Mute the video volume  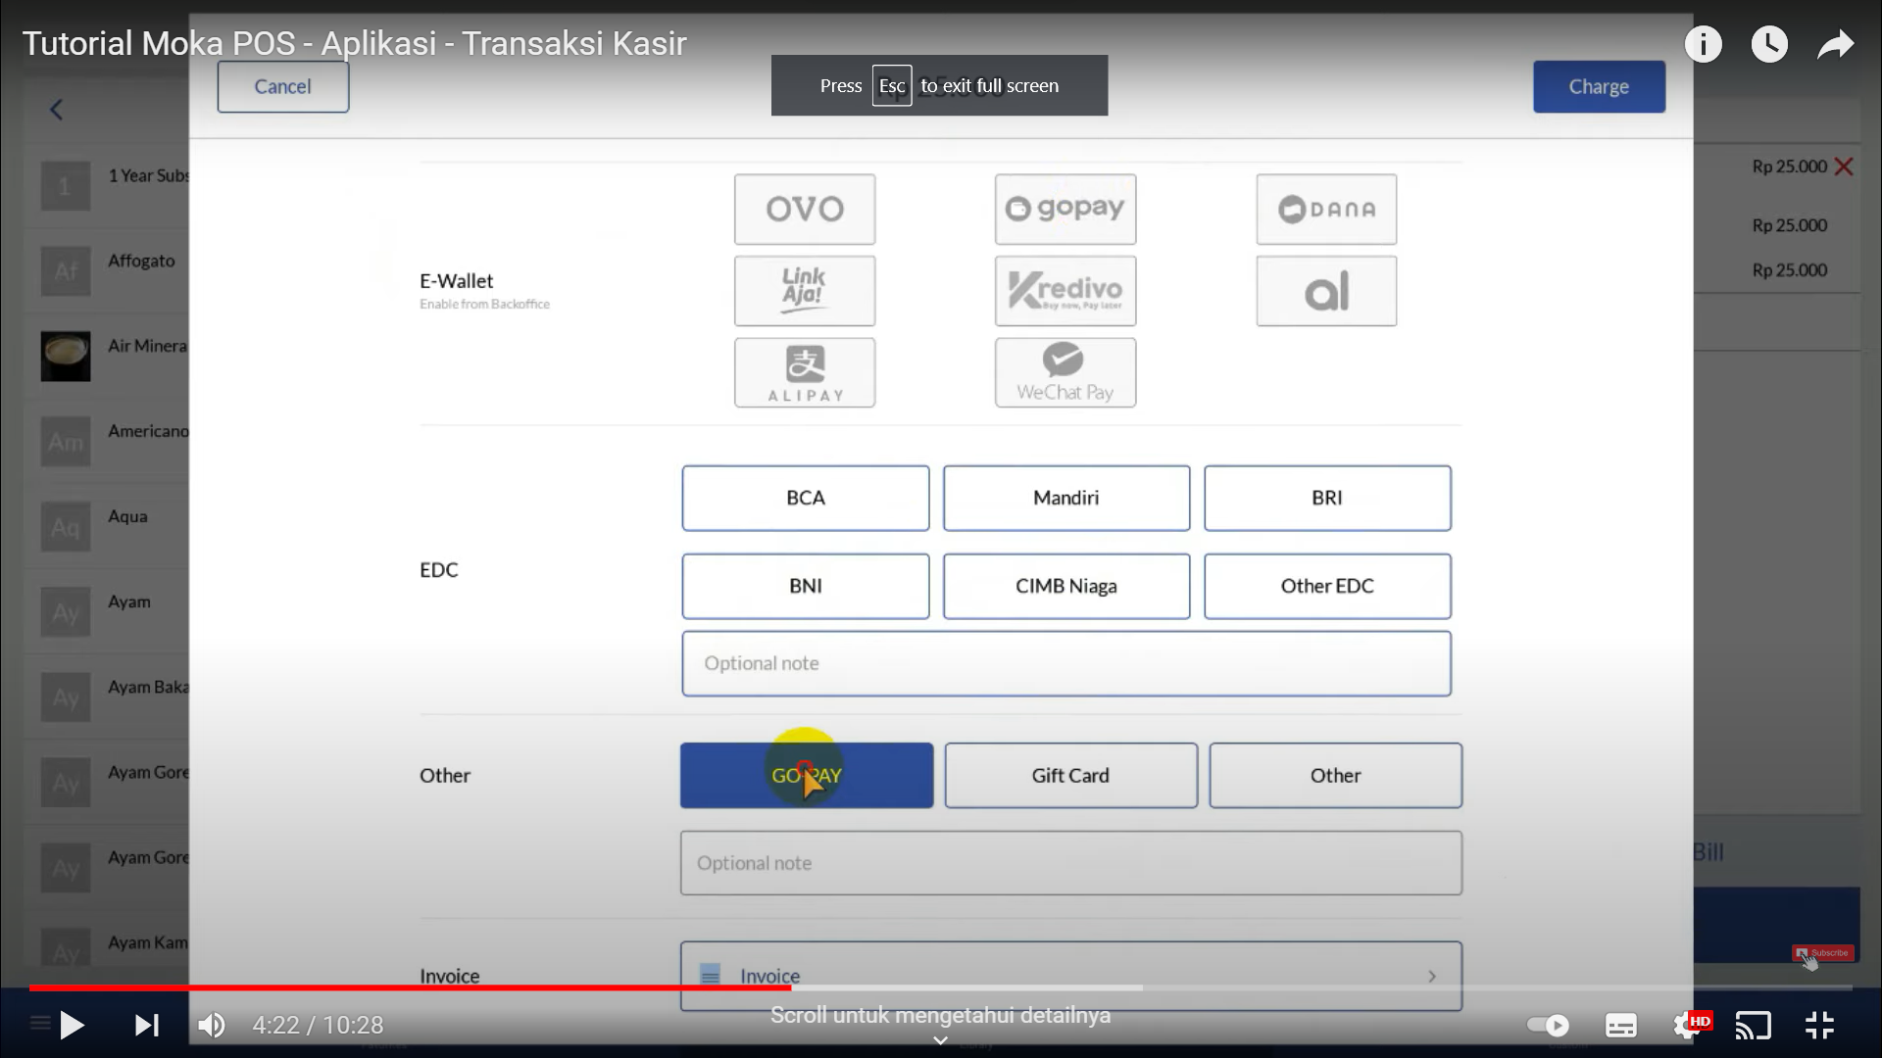coord(212,1025)
